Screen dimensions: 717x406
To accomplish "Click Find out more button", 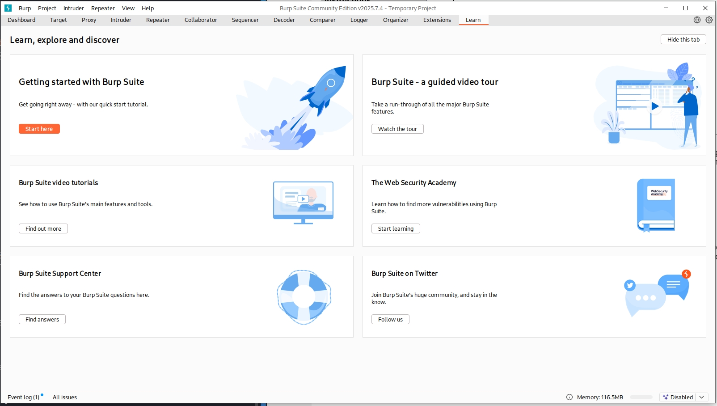I will (43, 228).
